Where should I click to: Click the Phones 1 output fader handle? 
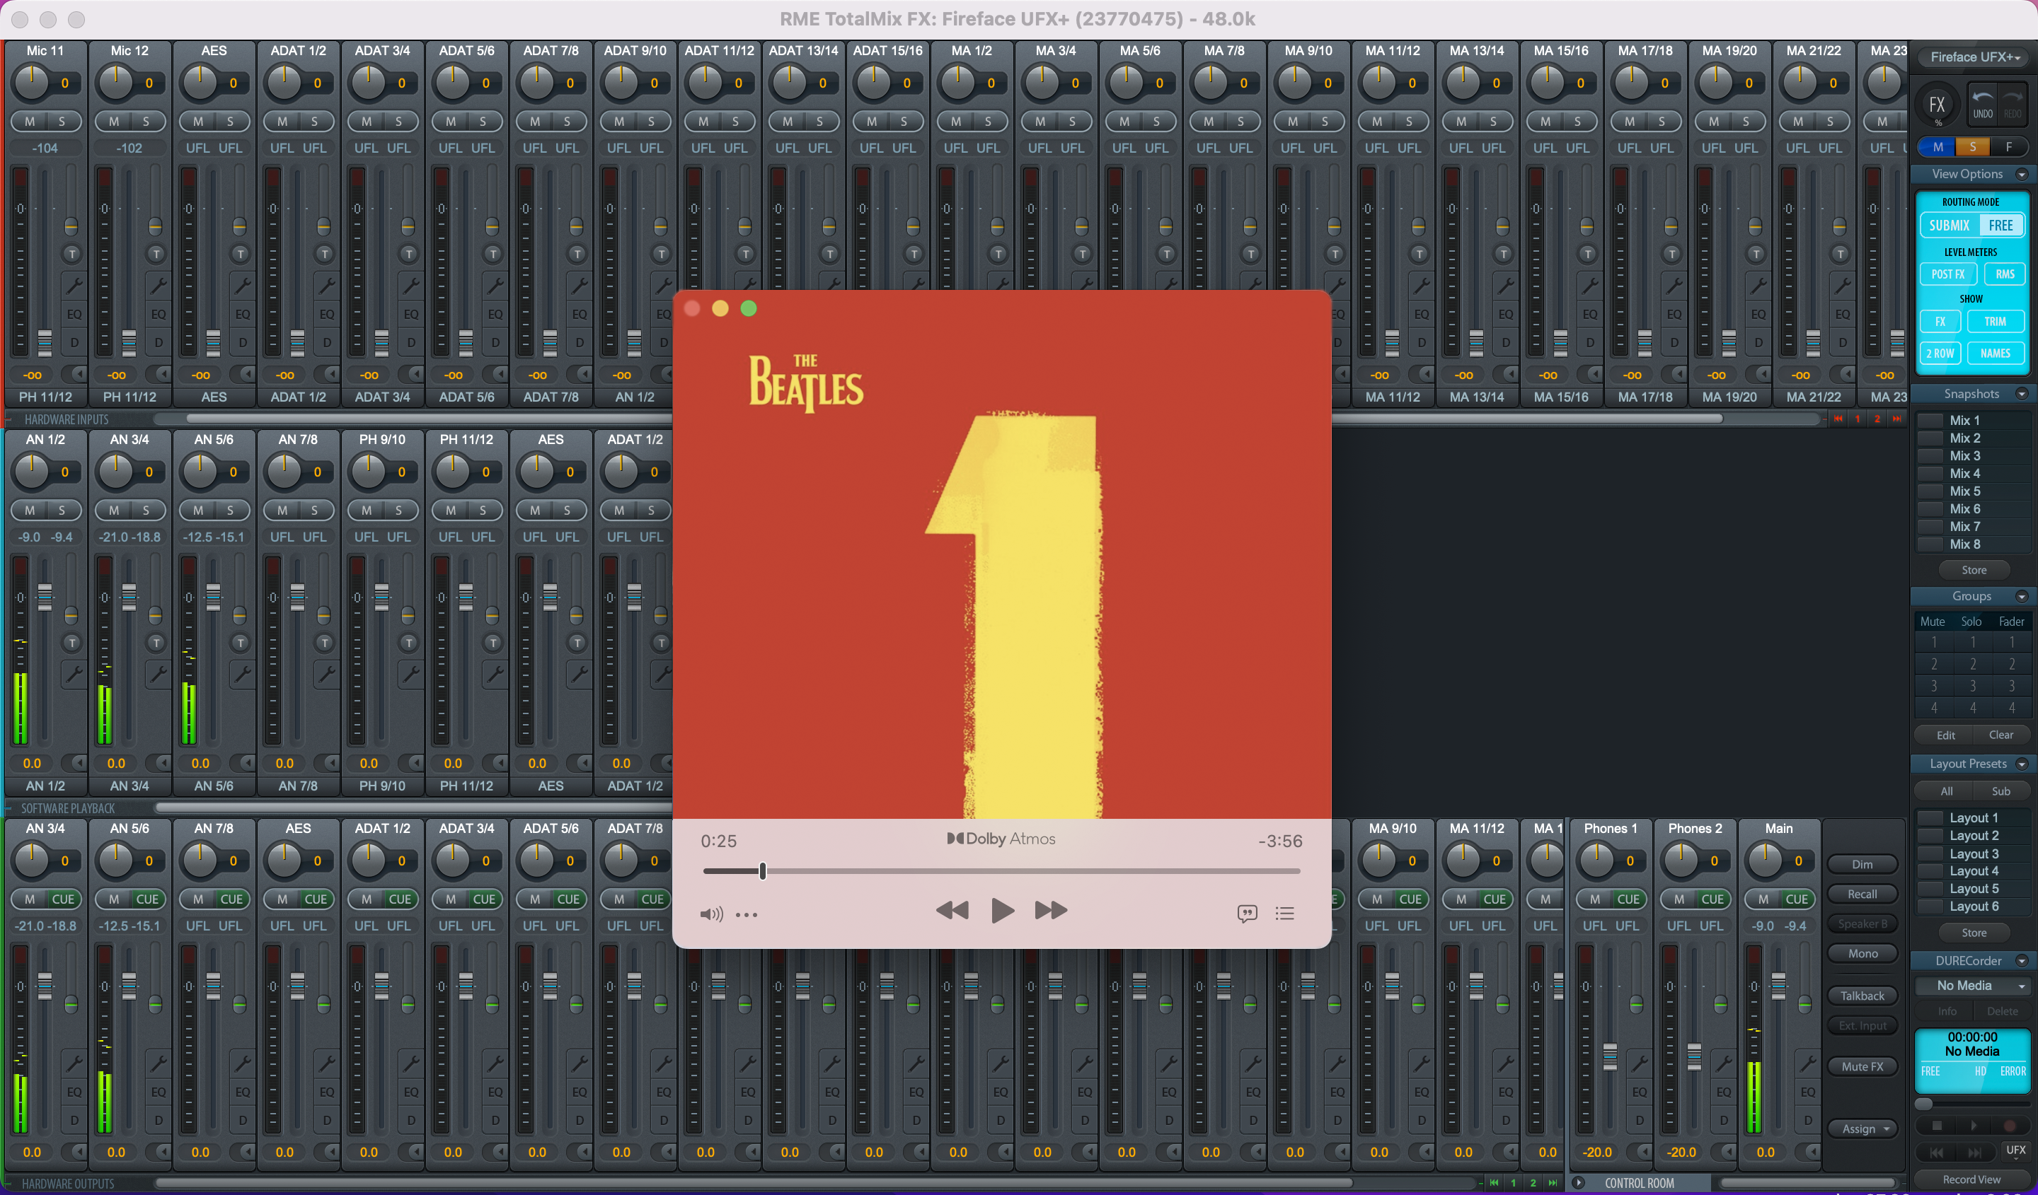[x=1609, y=1057]
